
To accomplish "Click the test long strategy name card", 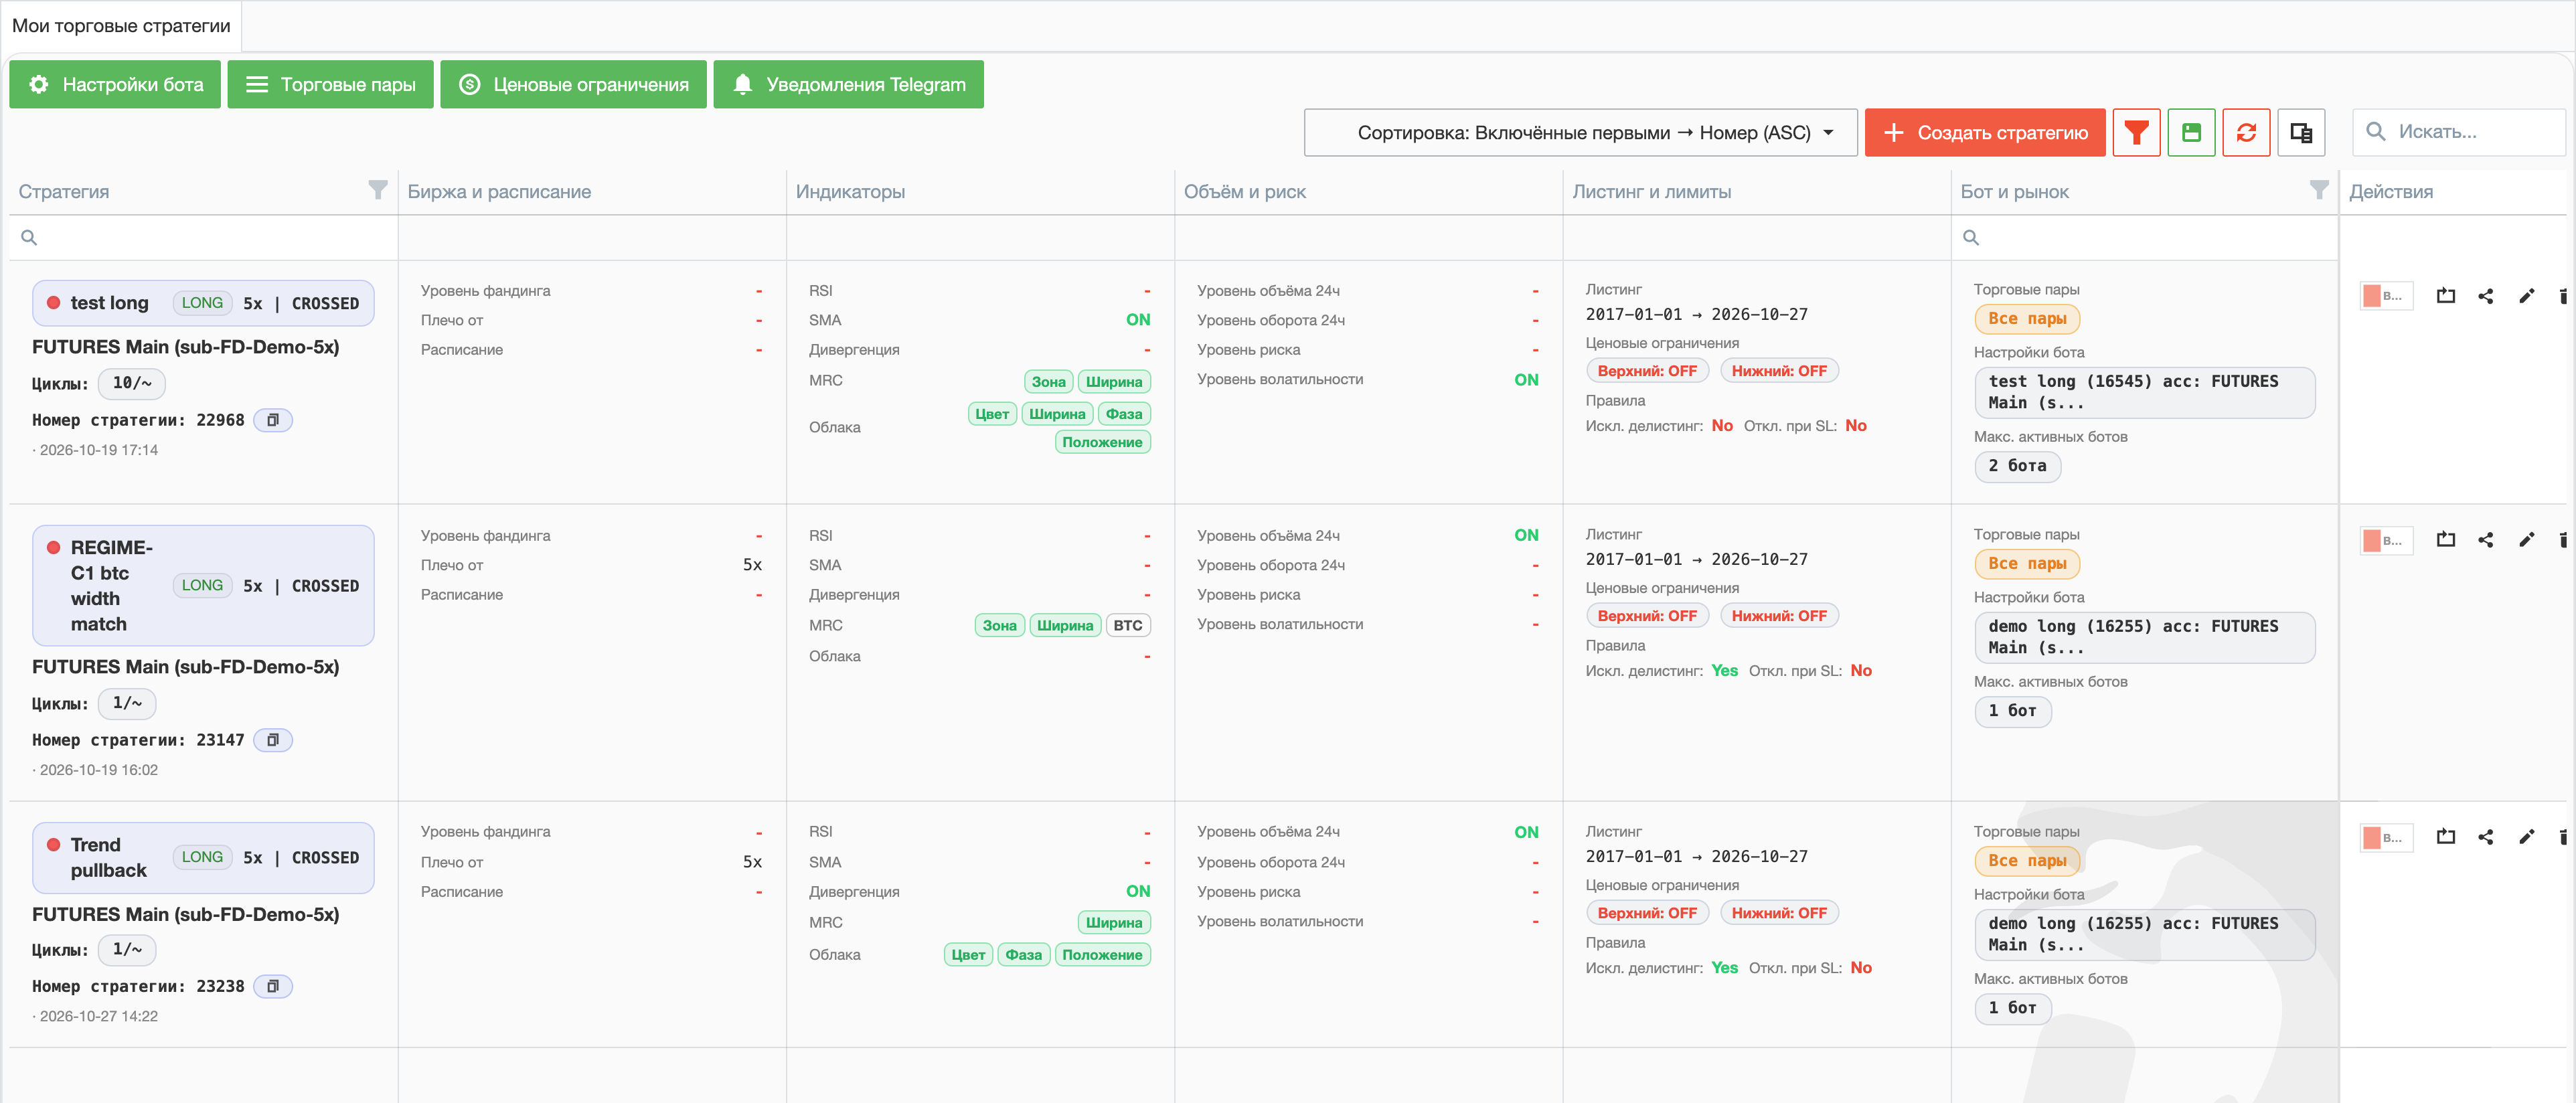I will (x=203, y=303).
